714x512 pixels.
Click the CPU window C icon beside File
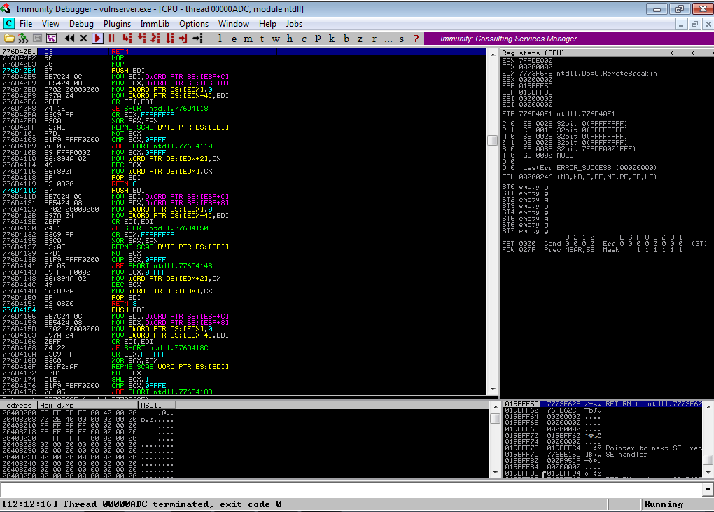click(8, 24)
